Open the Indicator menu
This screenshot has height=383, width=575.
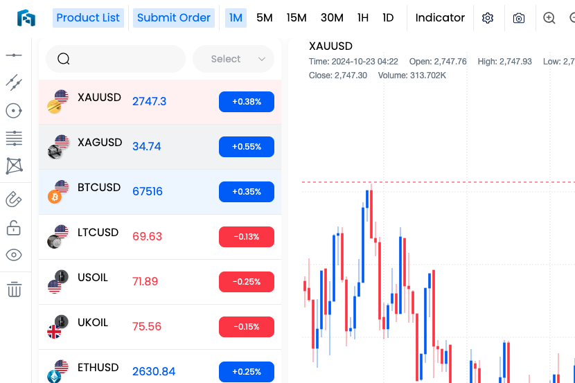point(440,18)
